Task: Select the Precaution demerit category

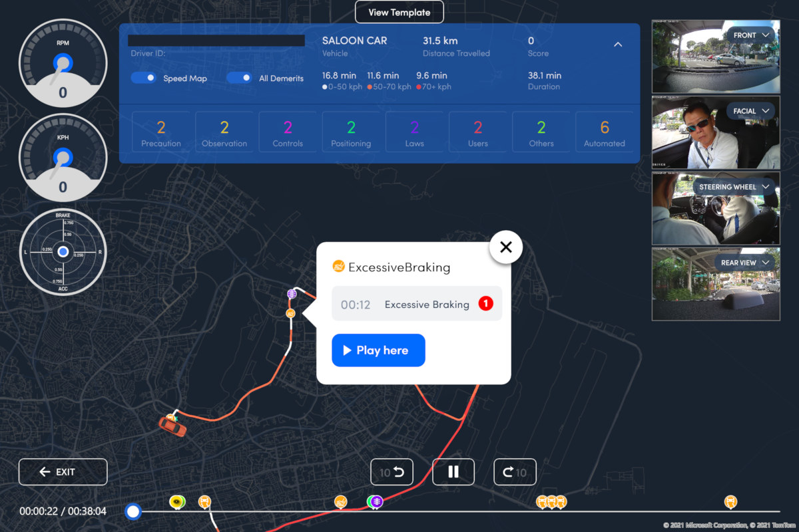Action: 161,132
